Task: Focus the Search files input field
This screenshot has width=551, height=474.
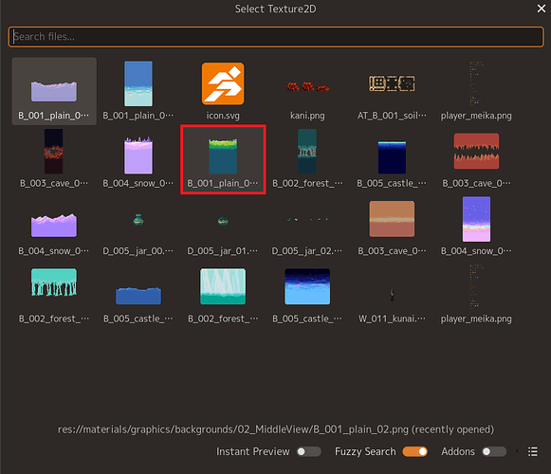Action: coord(276,37)
